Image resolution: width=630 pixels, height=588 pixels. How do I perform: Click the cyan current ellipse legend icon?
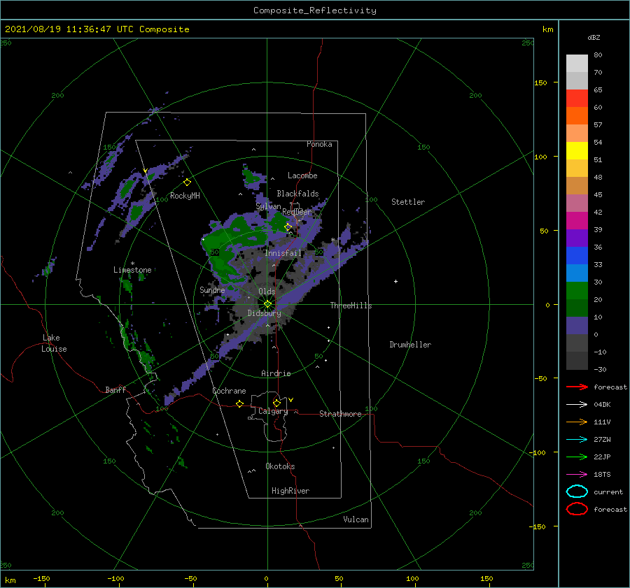pos(577,492)
